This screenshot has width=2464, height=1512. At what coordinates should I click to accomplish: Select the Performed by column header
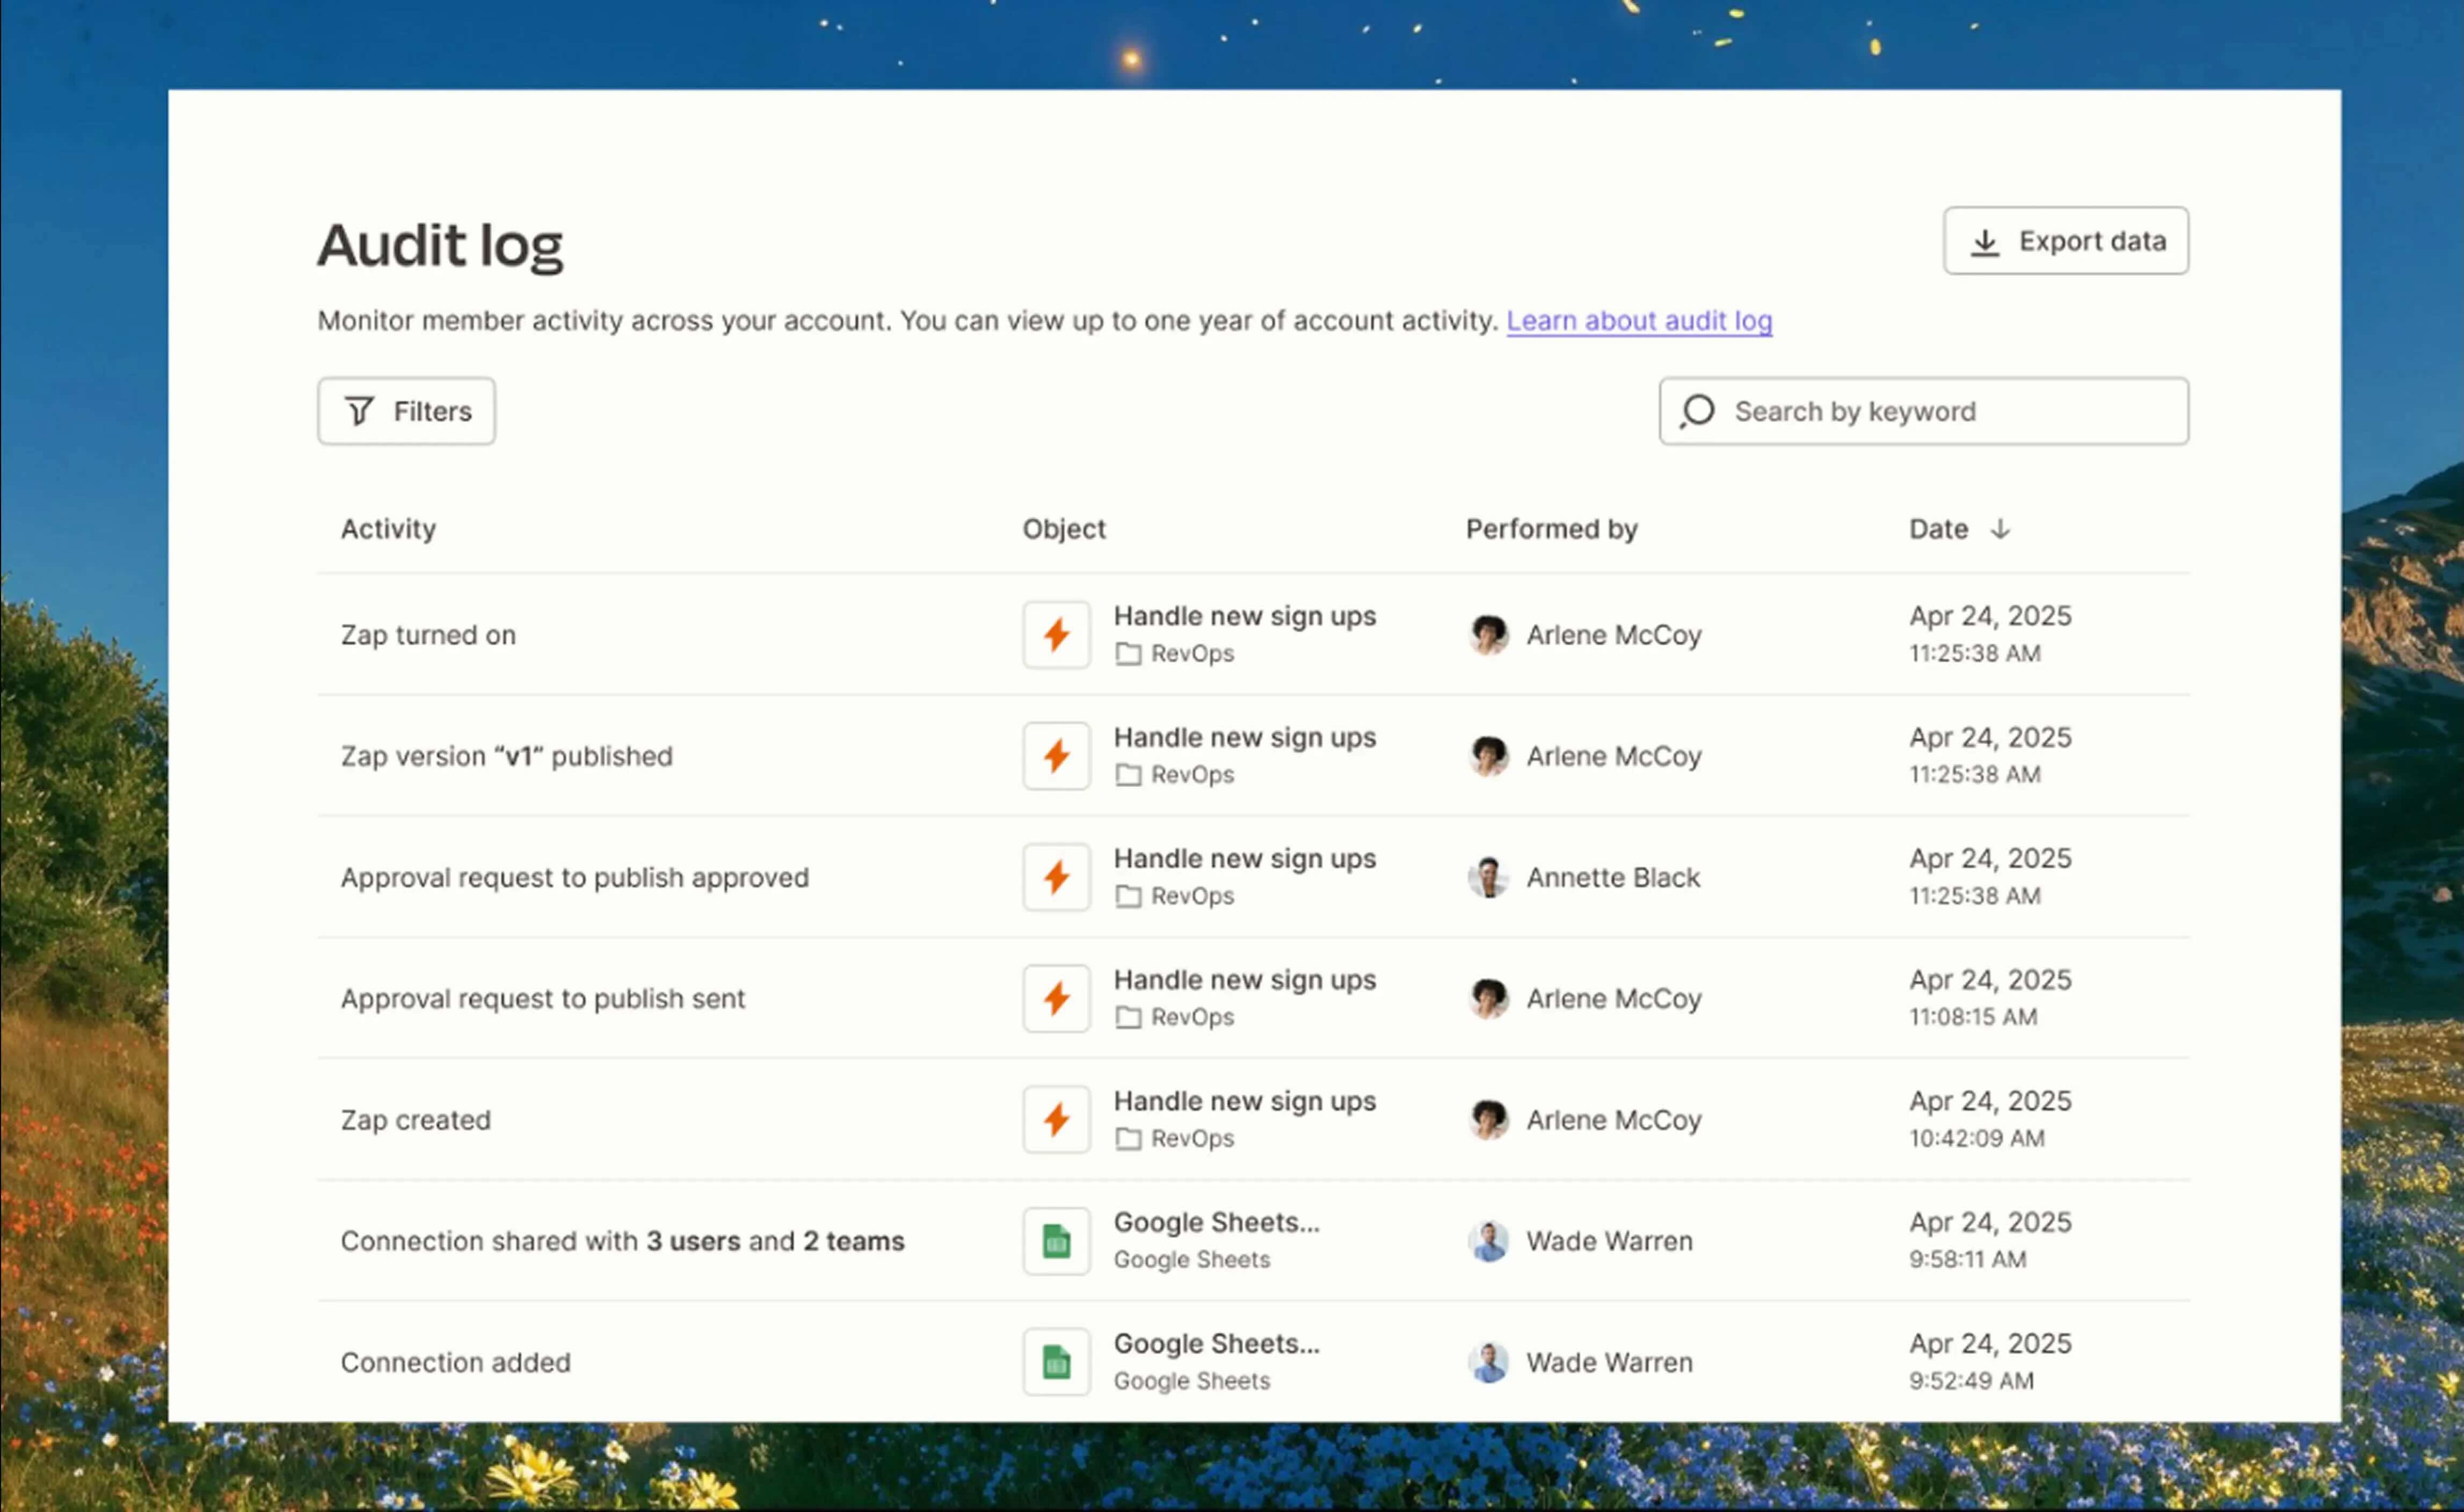1551,529
